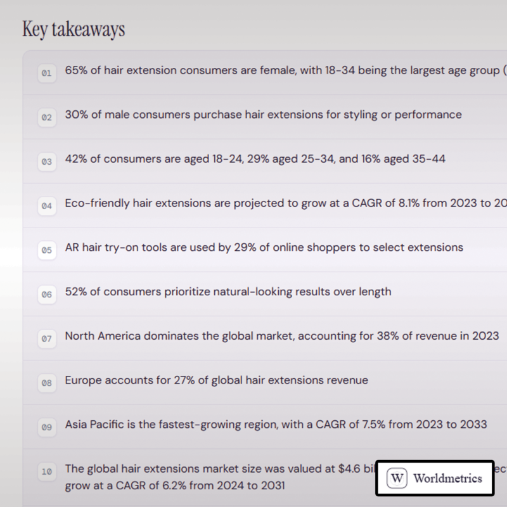This screenshot has width=507, height=507.
Task: Click the 08 number badge
Action: coord(47,383)
